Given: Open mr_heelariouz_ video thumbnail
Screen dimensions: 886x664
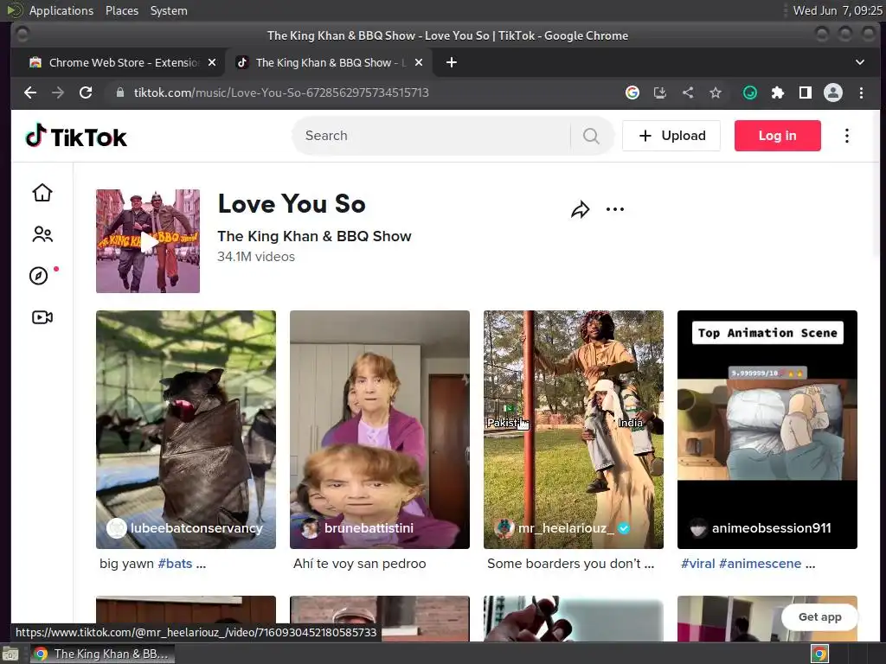Looking at the screenshot, I should (574, 429).
